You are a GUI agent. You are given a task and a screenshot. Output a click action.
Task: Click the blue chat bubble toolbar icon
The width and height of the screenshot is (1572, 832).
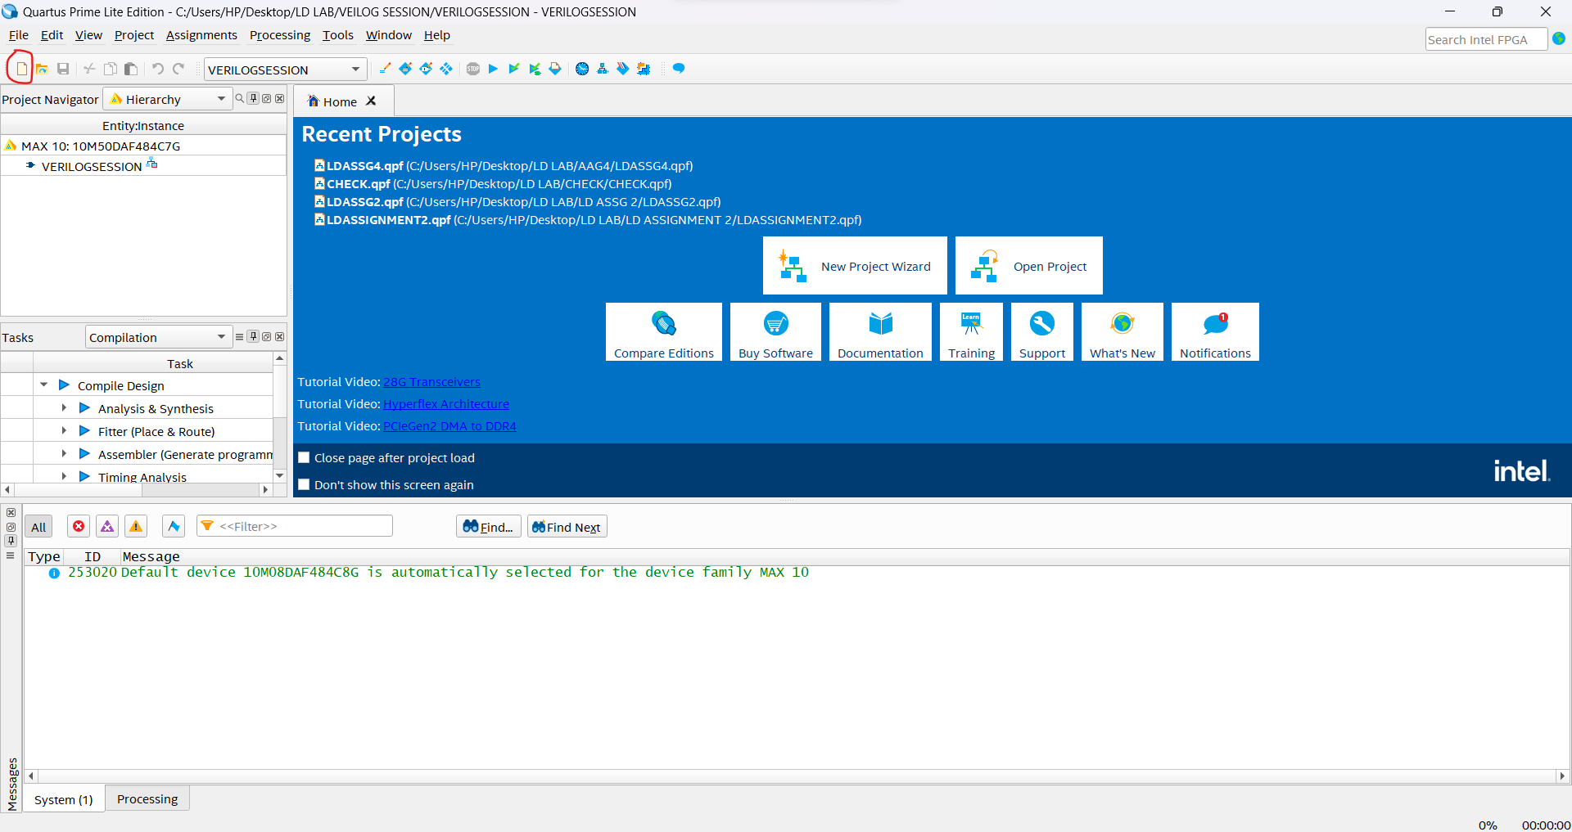[679, 69]
